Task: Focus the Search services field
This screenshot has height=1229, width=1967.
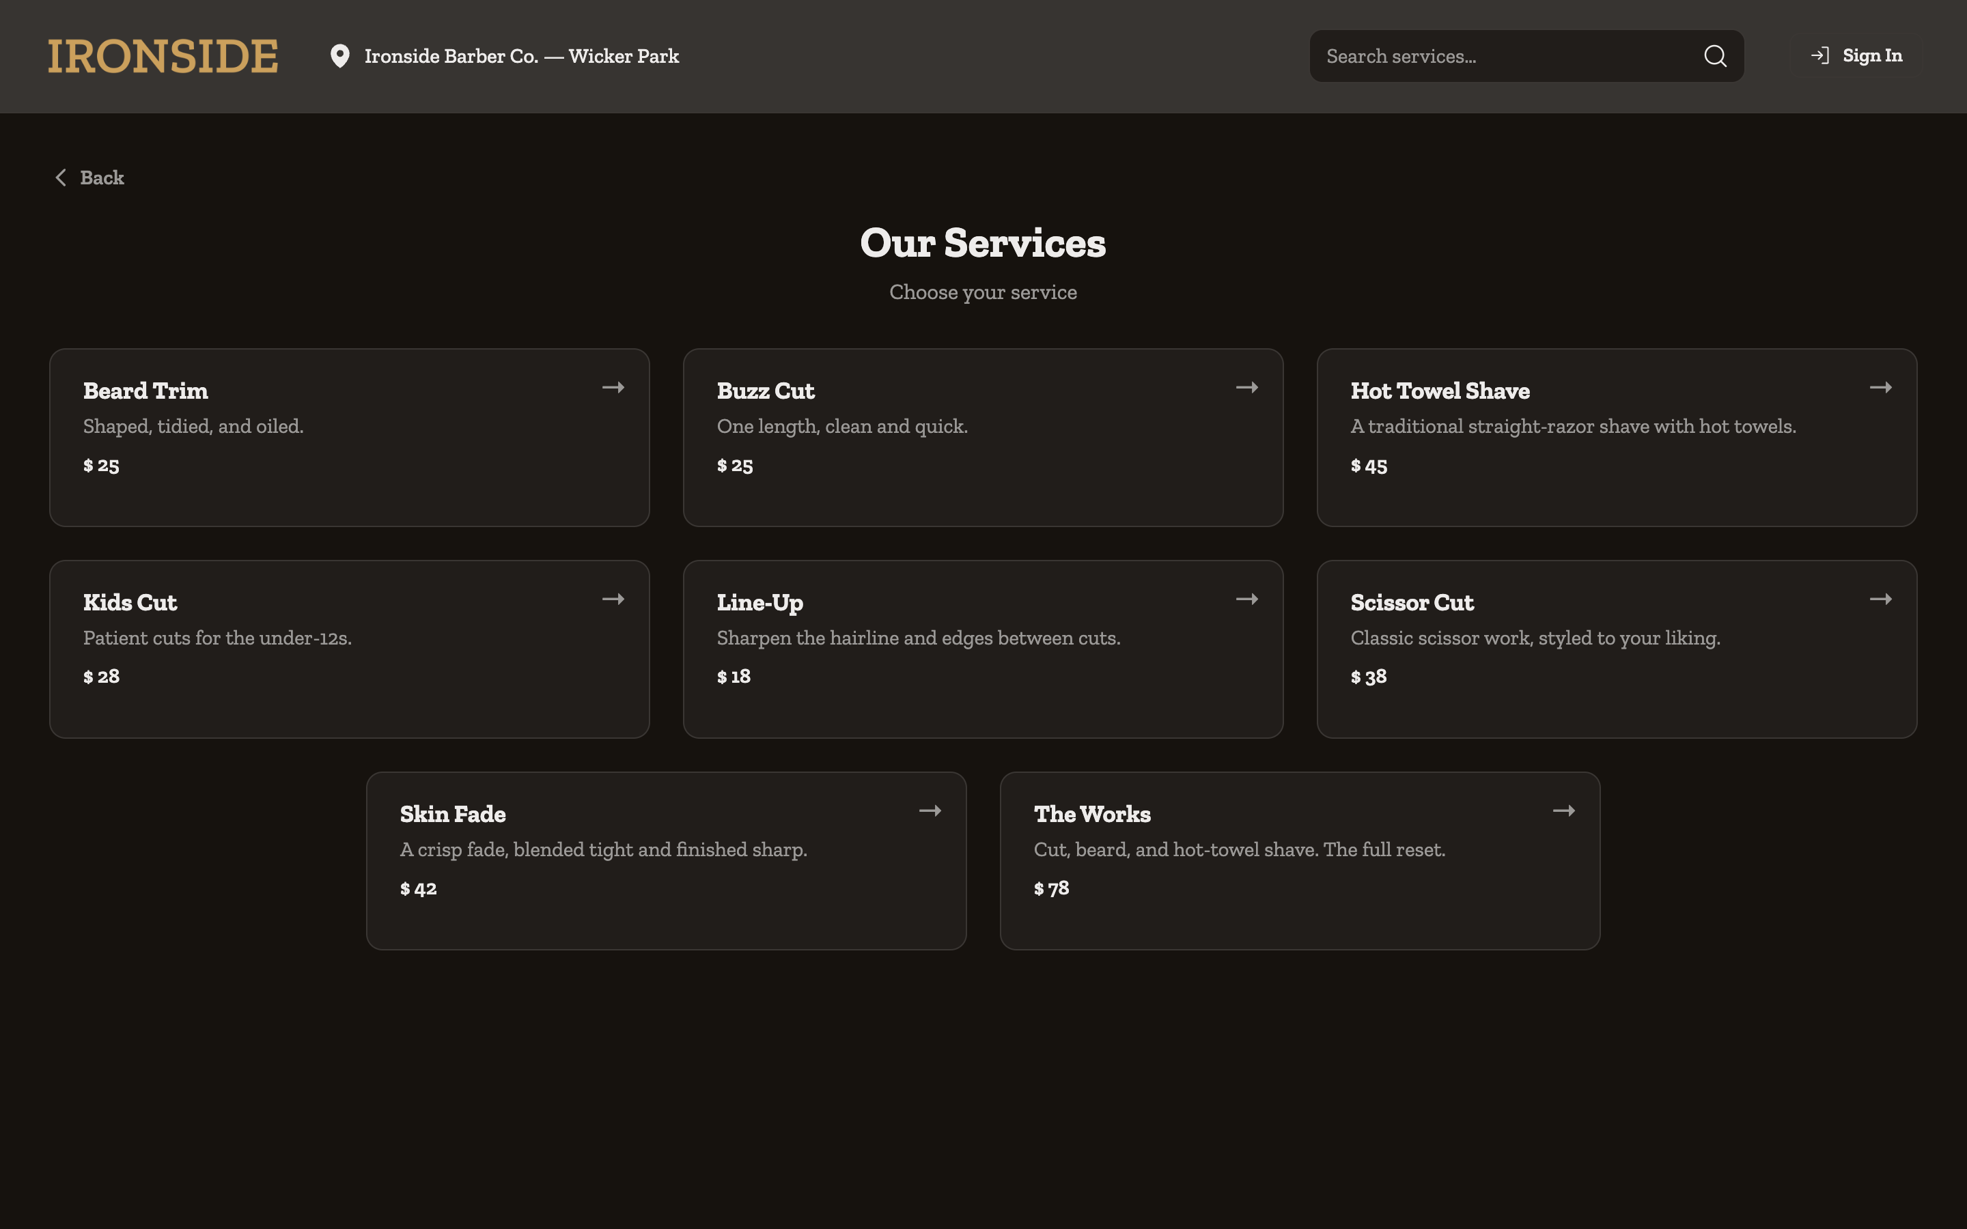Action: [x=1526, y=56]
